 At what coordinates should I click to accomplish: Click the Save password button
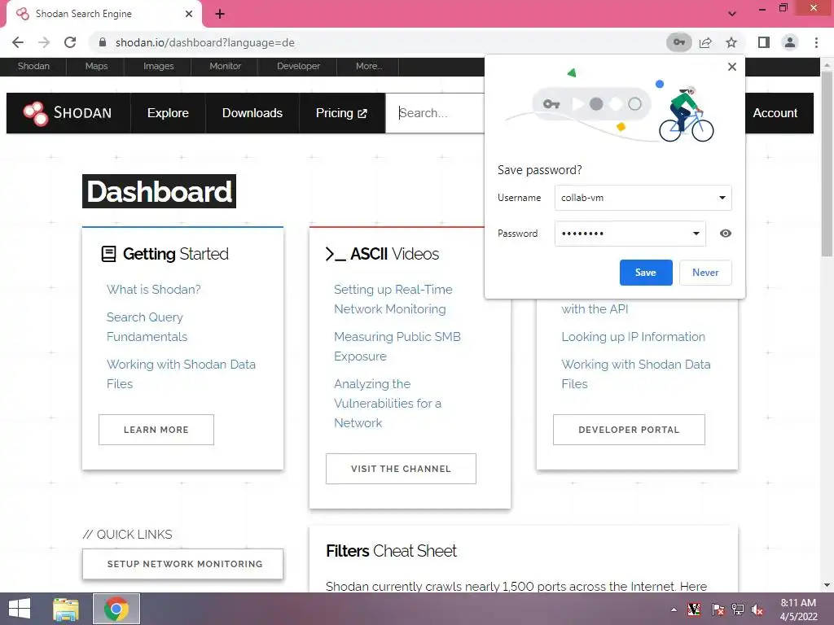click(x=646, y=273)
